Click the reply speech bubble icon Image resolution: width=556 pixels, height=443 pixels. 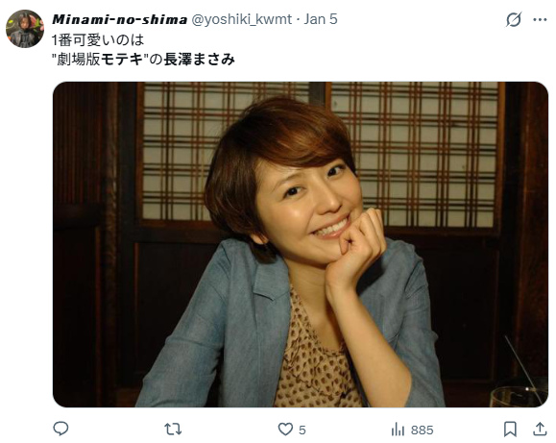tap(60, 429)
